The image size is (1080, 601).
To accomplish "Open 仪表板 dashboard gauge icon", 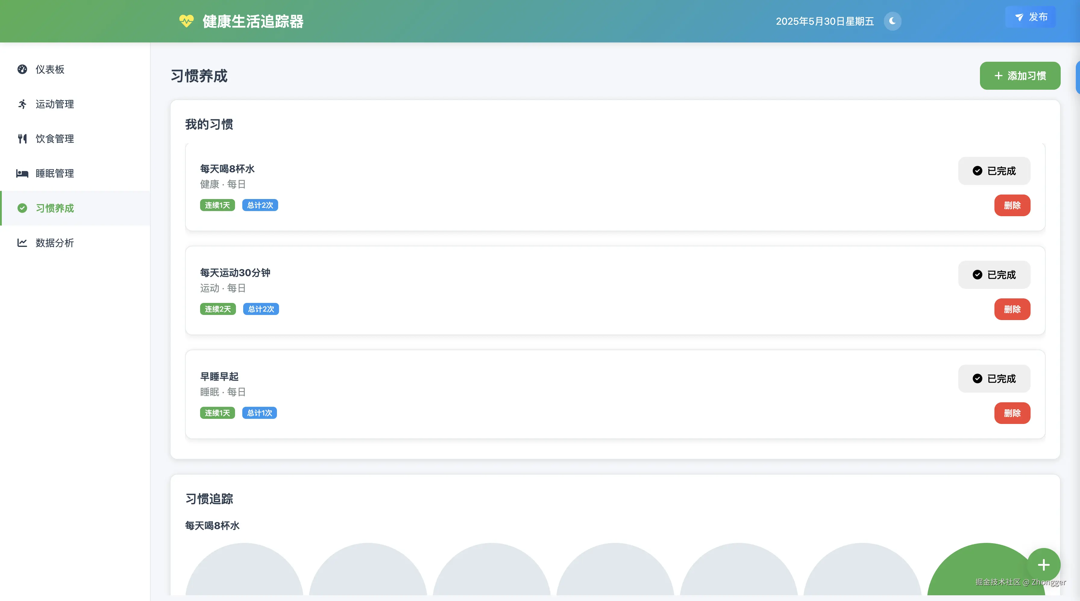I will (22, 69).
